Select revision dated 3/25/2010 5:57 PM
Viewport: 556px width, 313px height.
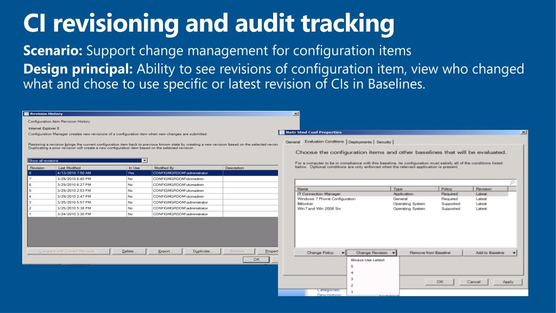pyautogui.click(x=153, y=202)
